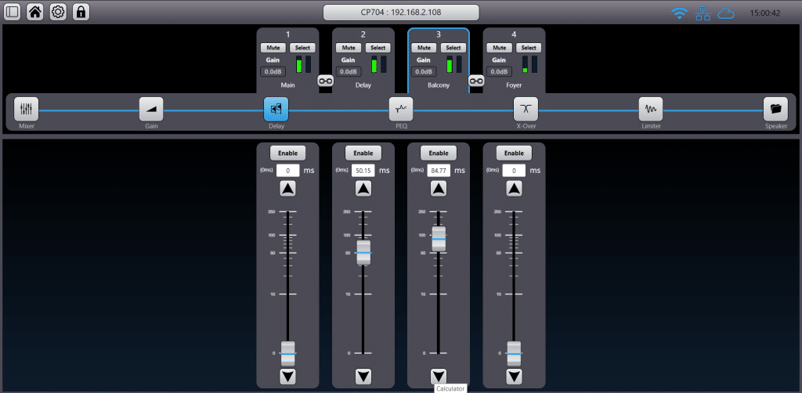Open the PEQ stage
The image size is (802, 393).
pos(401,109)
